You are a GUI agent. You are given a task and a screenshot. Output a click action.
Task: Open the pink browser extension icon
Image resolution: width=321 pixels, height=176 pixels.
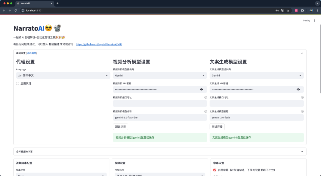point(296,10)
